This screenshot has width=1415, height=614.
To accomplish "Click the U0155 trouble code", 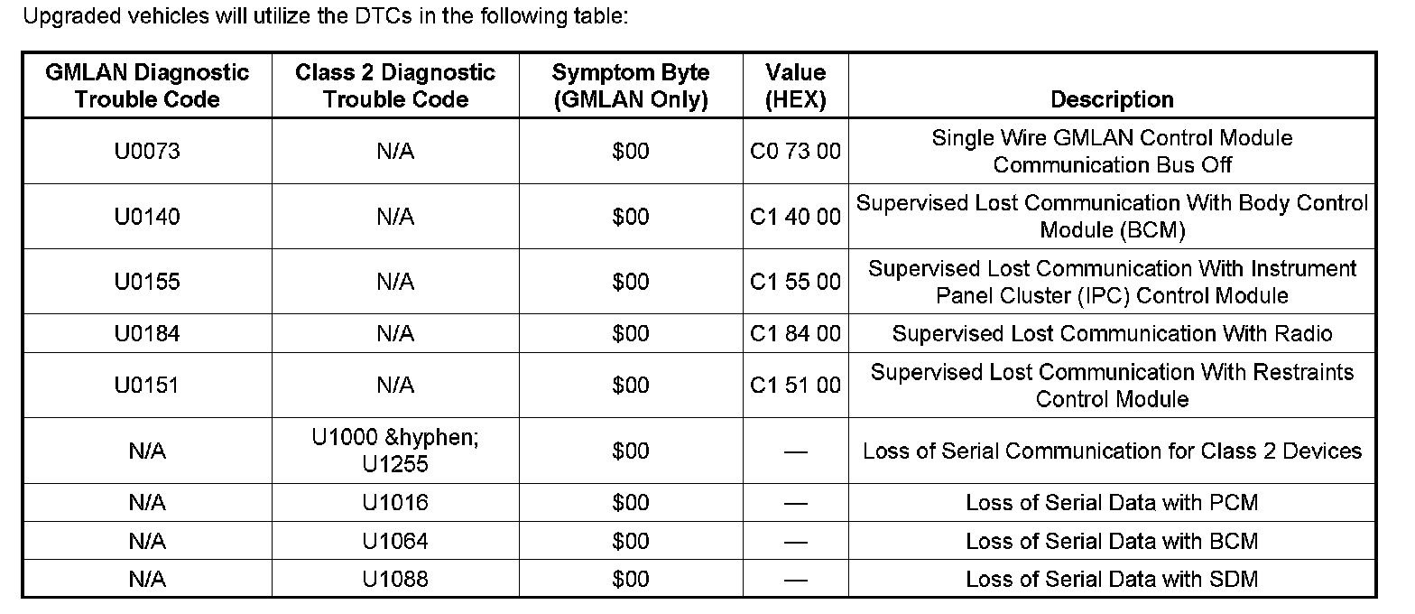I will [x=146, y=282].
